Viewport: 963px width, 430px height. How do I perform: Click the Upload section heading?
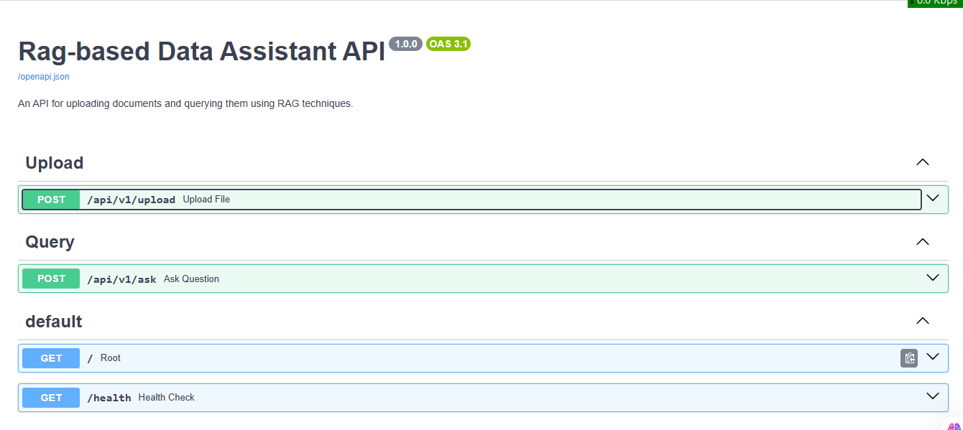click(x=55, y=163)
